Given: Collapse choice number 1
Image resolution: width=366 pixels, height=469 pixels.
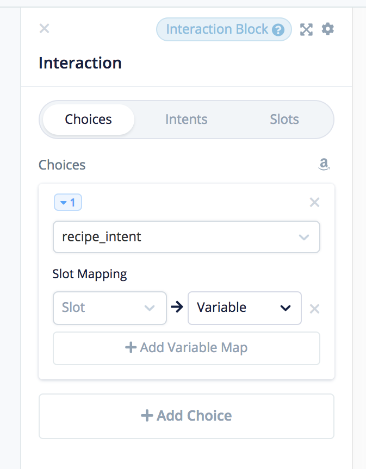Looking at the screenshot, I should tap(68, 203).
